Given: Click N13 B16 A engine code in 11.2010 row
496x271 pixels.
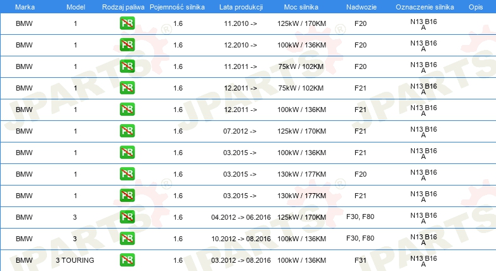Looking at the screenshot, I should pos(424,24).
